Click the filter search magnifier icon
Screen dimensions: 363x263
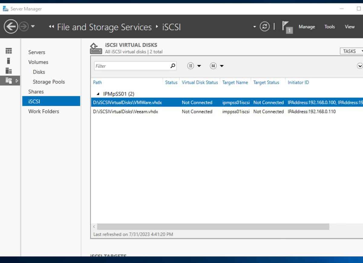[172, 66]
